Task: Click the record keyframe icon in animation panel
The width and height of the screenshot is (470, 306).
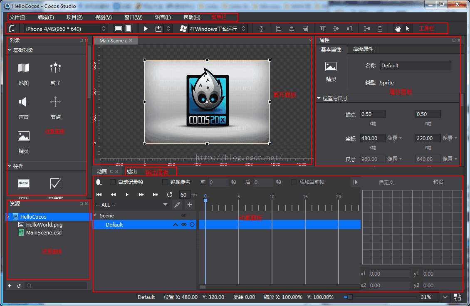Action: tap(99, 182)
